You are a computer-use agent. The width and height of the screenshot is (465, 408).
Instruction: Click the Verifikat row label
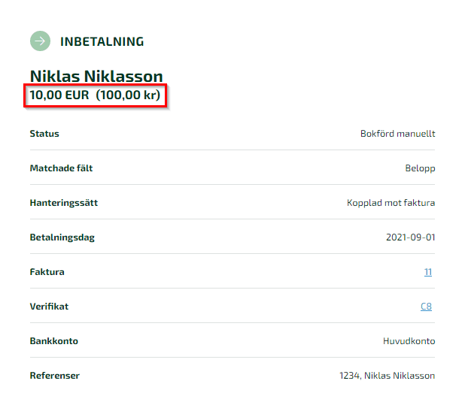click(x=49, y=307)
